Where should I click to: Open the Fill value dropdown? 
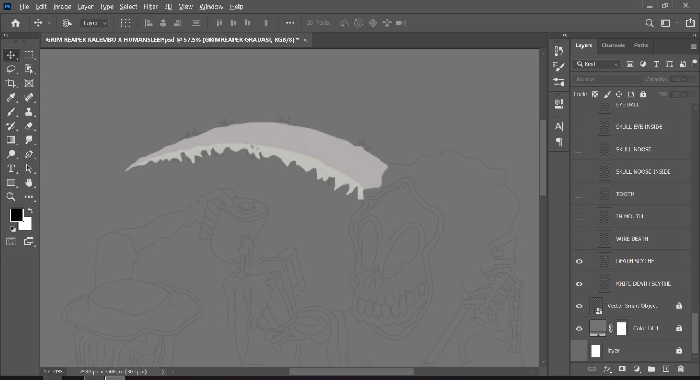point(693,94)
